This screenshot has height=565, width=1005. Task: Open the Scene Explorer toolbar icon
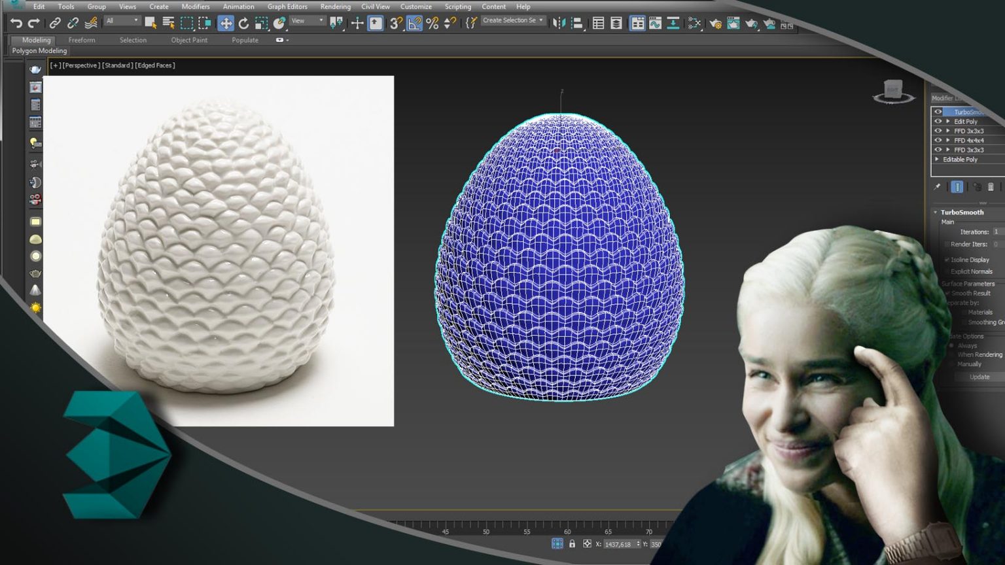coord(598,24)
